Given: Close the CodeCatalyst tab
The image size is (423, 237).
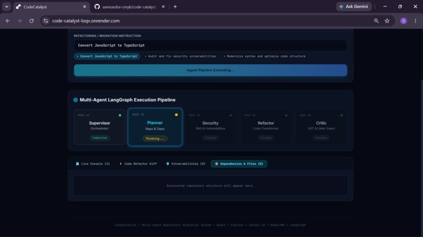Looking at the screenshot, I should (x=84, y=7).
